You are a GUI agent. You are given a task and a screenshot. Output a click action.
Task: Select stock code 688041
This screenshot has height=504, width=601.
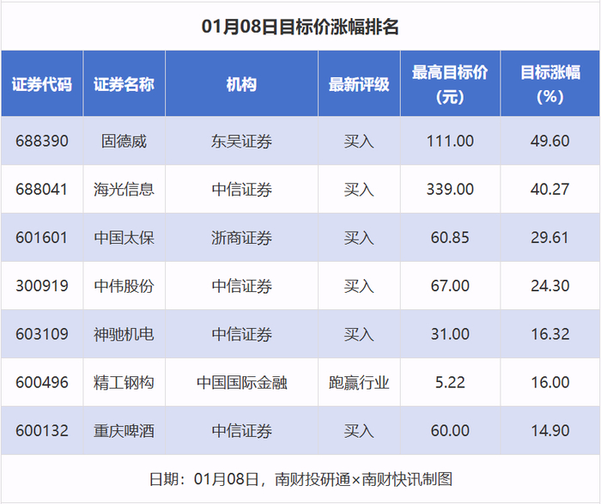coord(42,190)
